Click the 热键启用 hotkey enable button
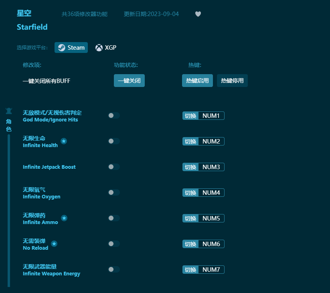Image resolution: width=330 pixels, height=293 pixels. coord(197,81)
